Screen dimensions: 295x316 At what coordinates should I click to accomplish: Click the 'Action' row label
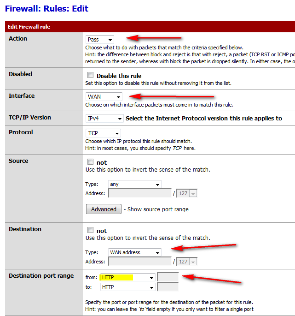pyautogui.click(x=17, y=38)
